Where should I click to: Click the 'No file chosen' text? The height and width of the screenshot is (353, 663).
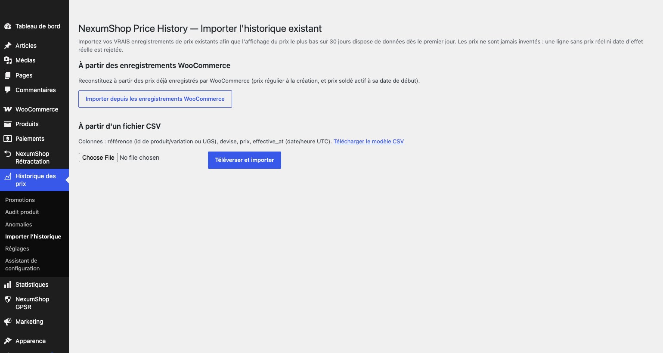pyautogui.click(x=139, y=158)
